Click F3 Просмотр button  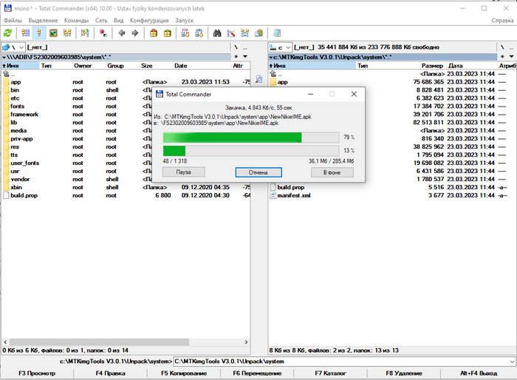37,373
